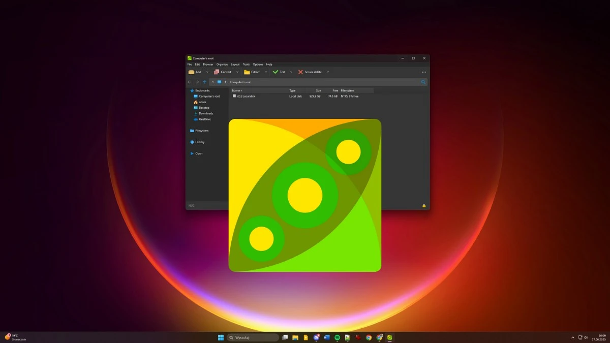610x343 pixels.
Task: Click the Windows Start button on taskbar
Action: pos(221,337)
